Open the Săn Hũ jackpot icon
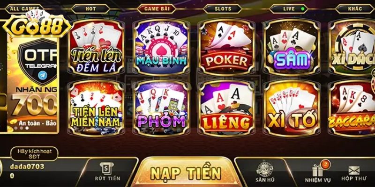Viewport: 375px width, 187px height. click(265, 172)
